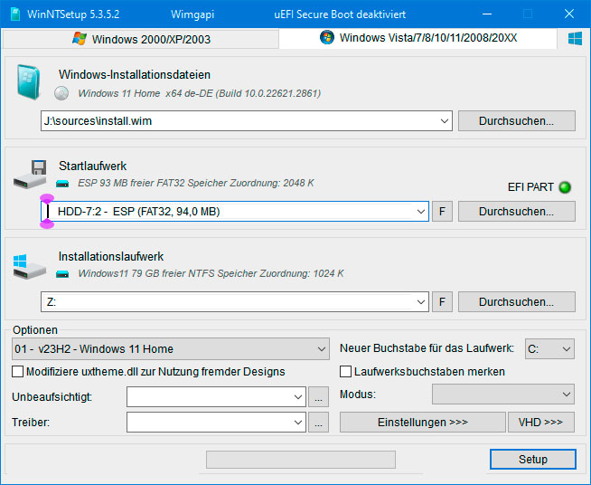Click the Windows XP flag icon on the first tab
Image resolution: width=591 pixels, height=485 pixels.
coord(80,39)
